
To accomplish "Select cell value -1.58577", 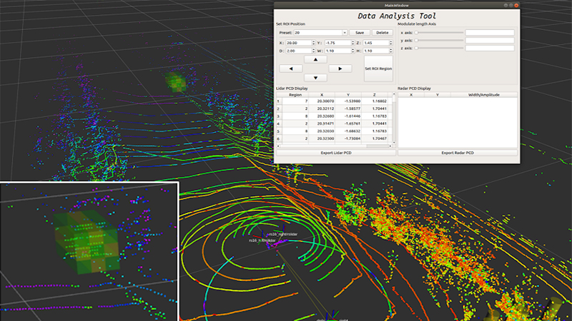I will [348, 109].
